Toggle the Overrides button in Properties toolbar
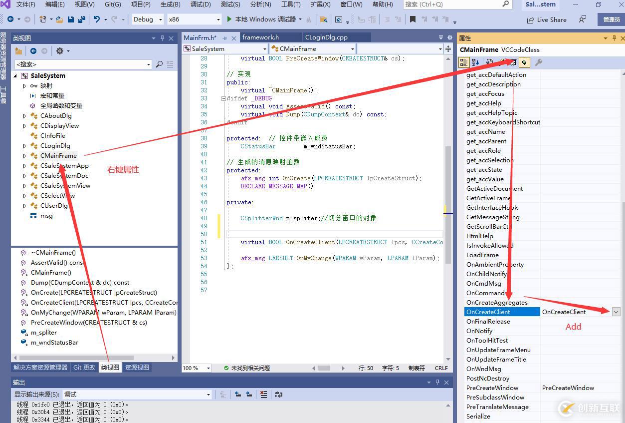The image size is (625, 423). (524, 62)
